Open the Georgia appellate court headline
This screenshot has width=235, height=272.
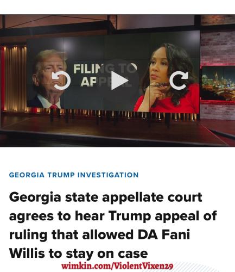tap(113, 225)
